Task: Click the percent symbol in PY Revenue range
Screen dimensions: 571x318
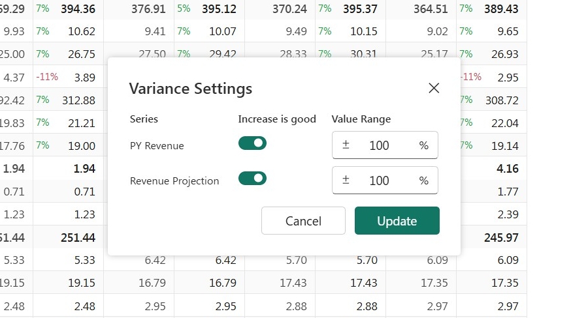Action: pos(423,145)
